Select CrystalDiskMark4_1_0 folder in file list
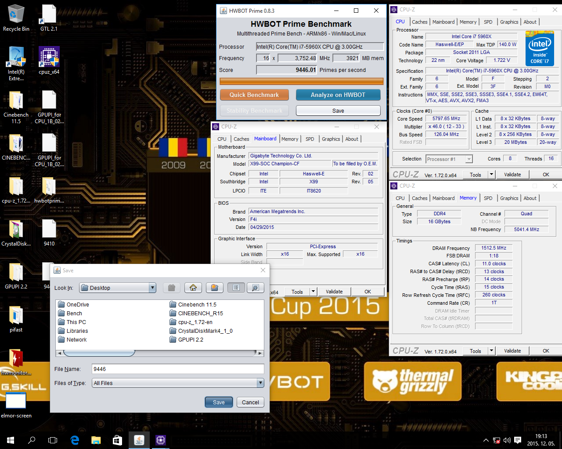This screenshot has height=449, width=562. tap(201, 331)
